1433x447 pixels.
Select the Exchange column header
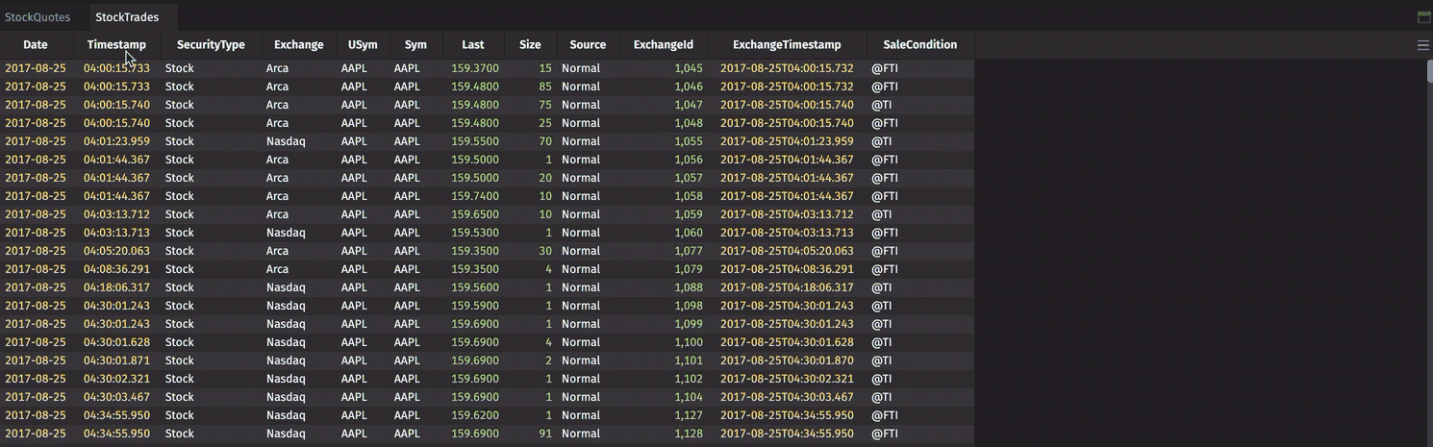[298, 45]
